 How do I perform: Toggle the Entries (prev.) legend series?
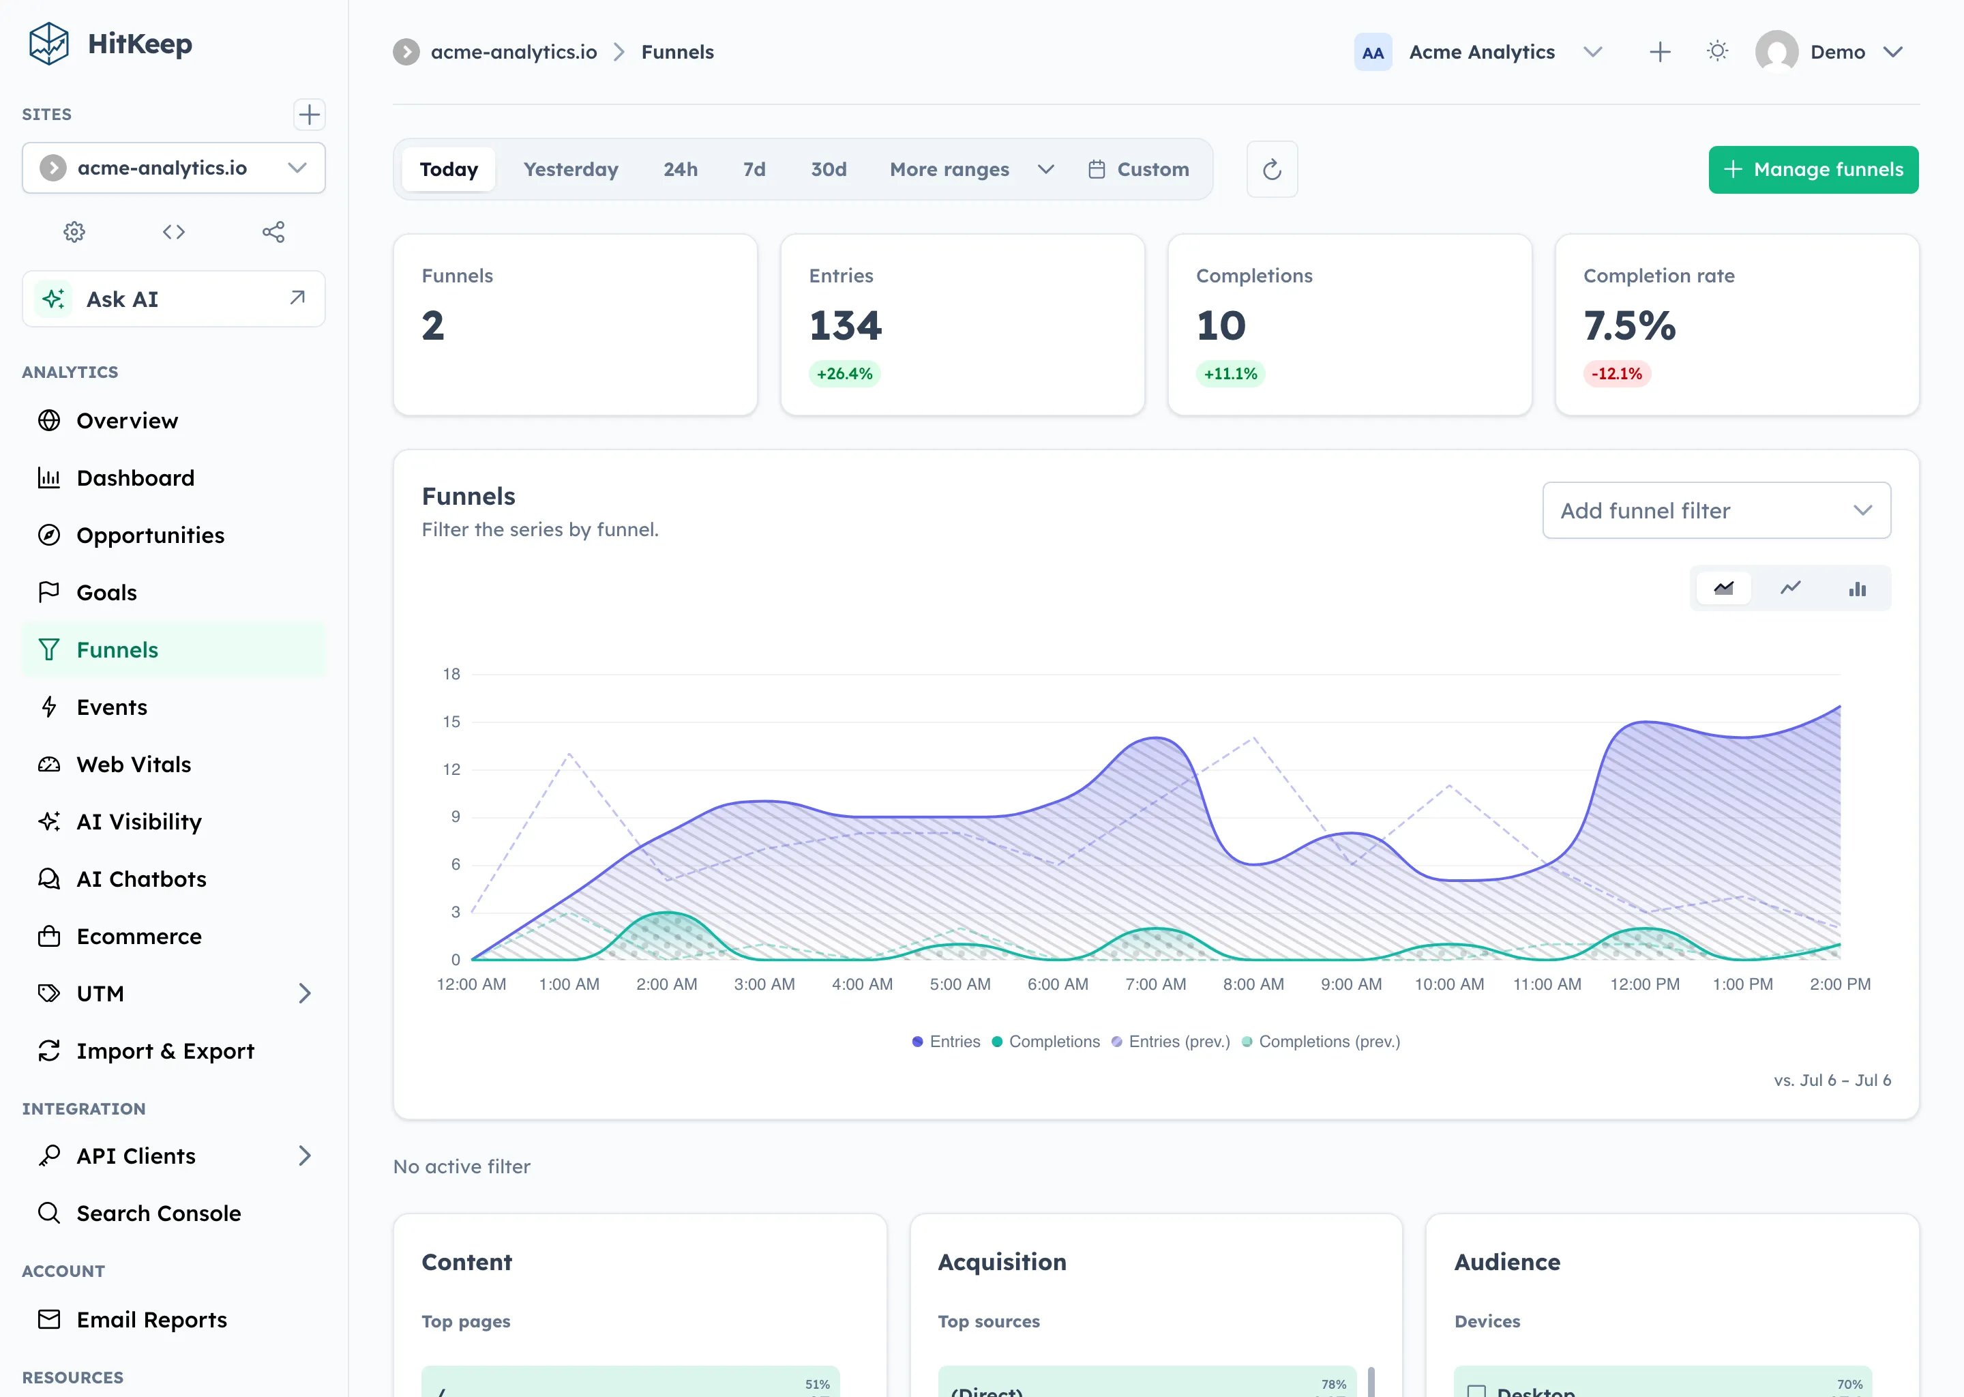click(1170, 1042)
